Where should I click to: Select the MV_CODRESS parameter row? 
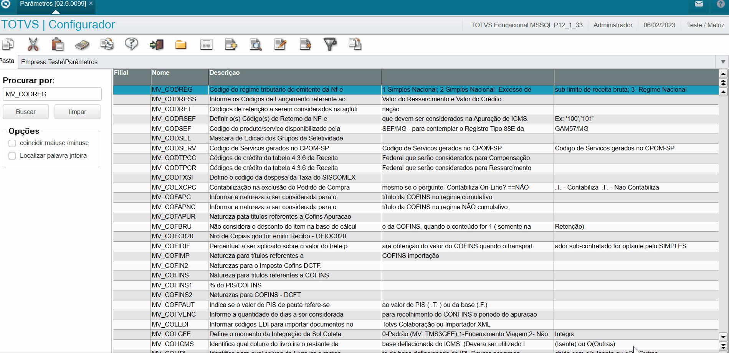pos(416,99)
